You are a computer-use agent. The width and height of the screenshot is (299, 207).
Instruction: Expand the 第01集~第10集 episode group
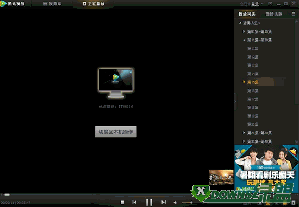[244, 31]
